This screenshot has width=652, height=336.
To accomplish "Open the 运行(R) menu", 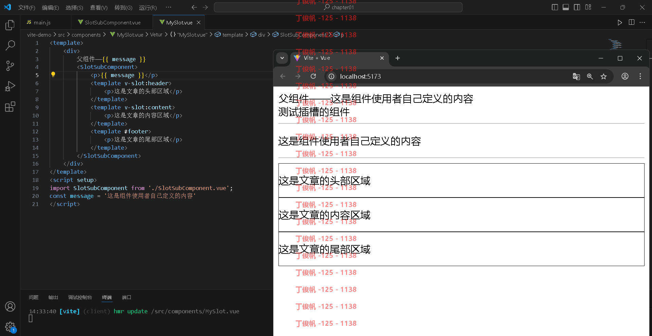I will pos(148,7).
